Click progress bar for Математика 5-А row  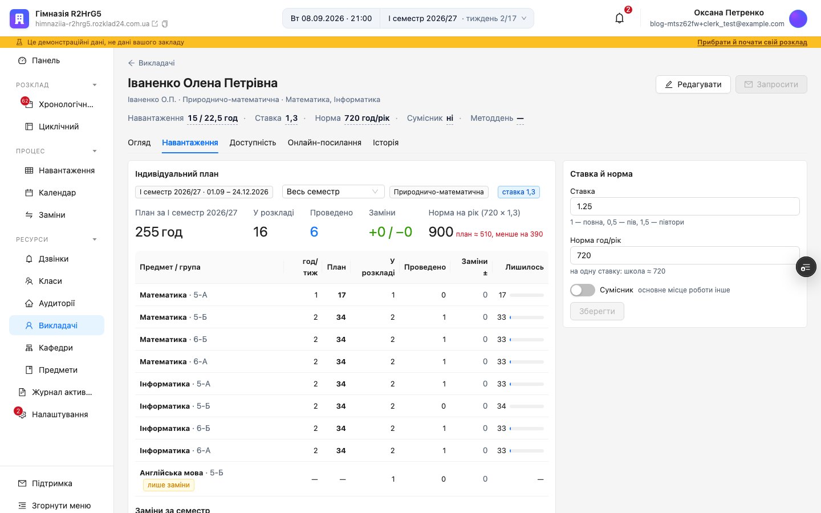point(527,295)
